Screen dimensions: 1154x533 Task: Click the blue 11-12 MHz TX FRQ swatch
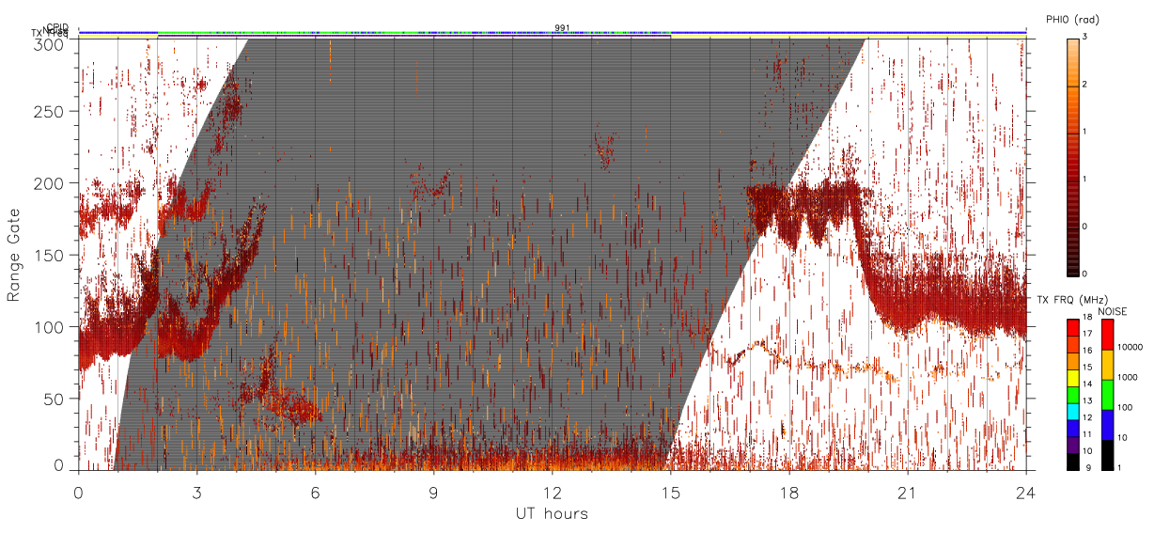(1073, 428)
